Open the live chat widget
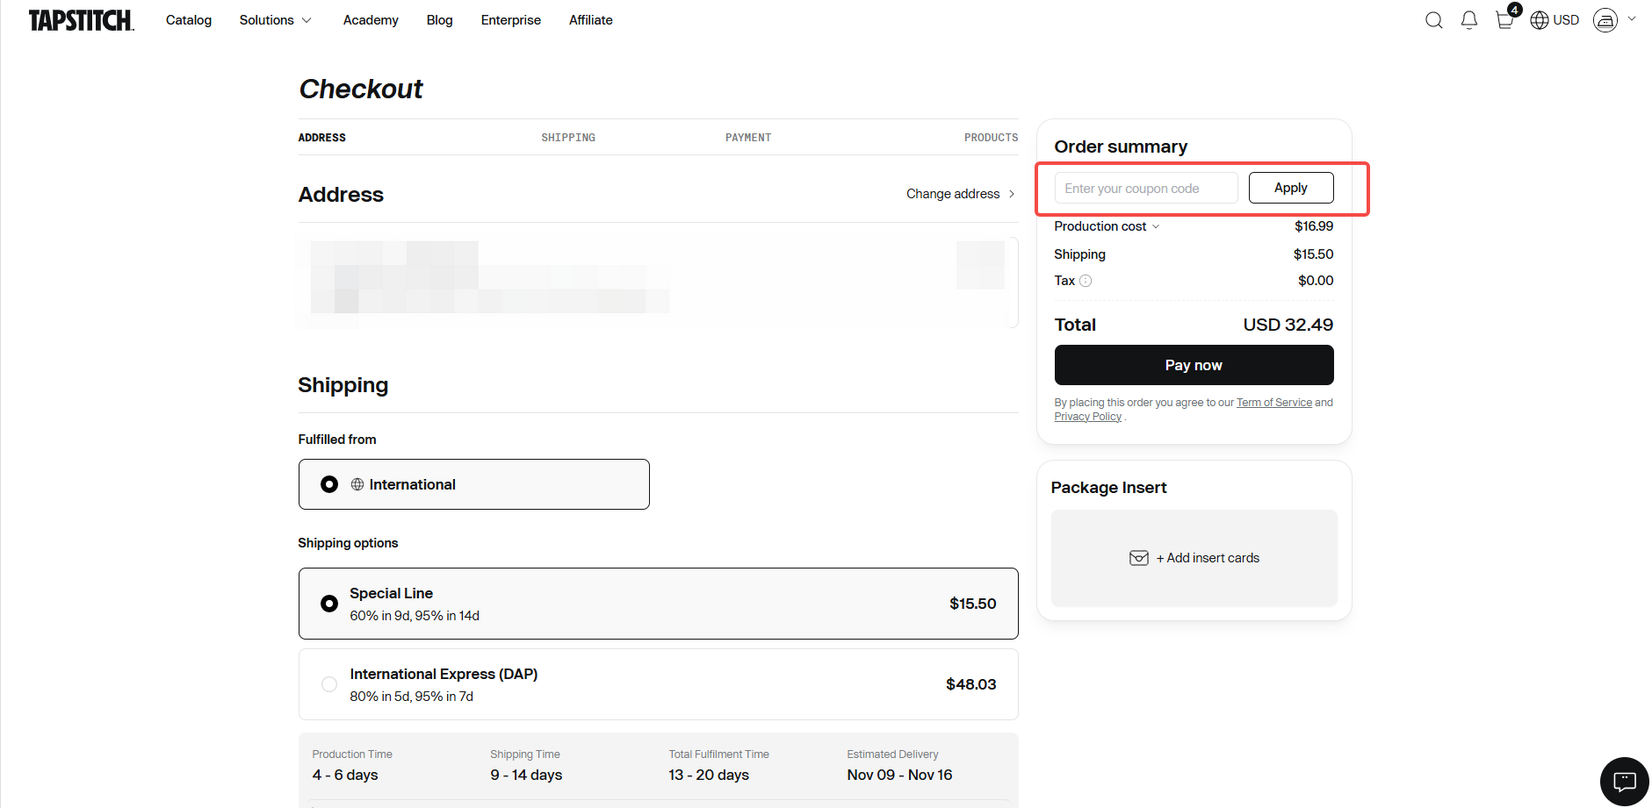Screen dimensions: 1652x808 pos(1624,781)
